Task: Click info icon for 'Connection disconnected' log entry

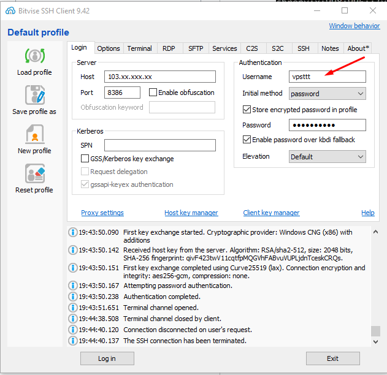Action: [73, 330]
